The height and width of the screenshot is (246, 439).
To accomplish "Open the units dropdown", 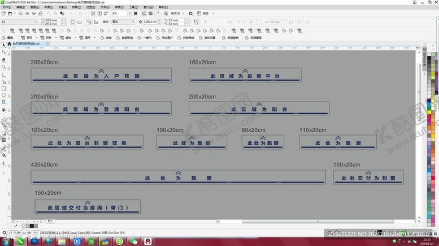I will pos(133,22).
